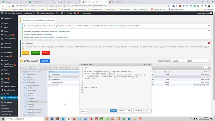
Task: Open Paid Member Subscriptions menu
Action: pyautogui.click(x=8, y=65)
